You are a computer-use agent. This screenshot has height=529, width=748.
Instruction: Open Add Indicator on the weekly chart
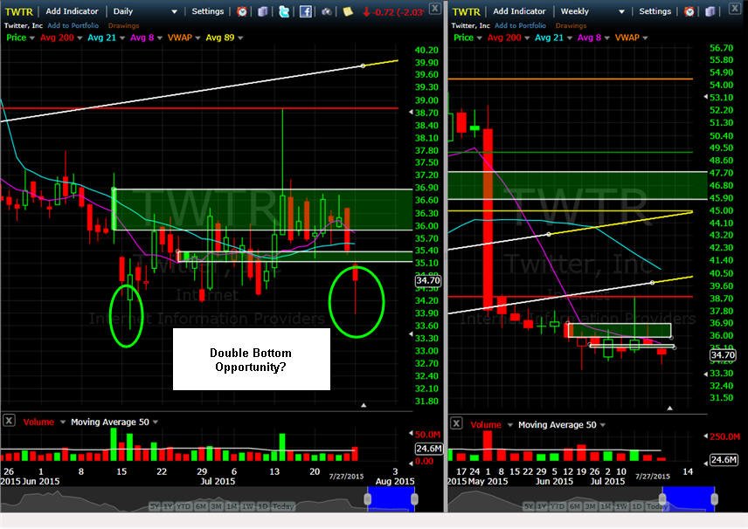tap(519, 11)
